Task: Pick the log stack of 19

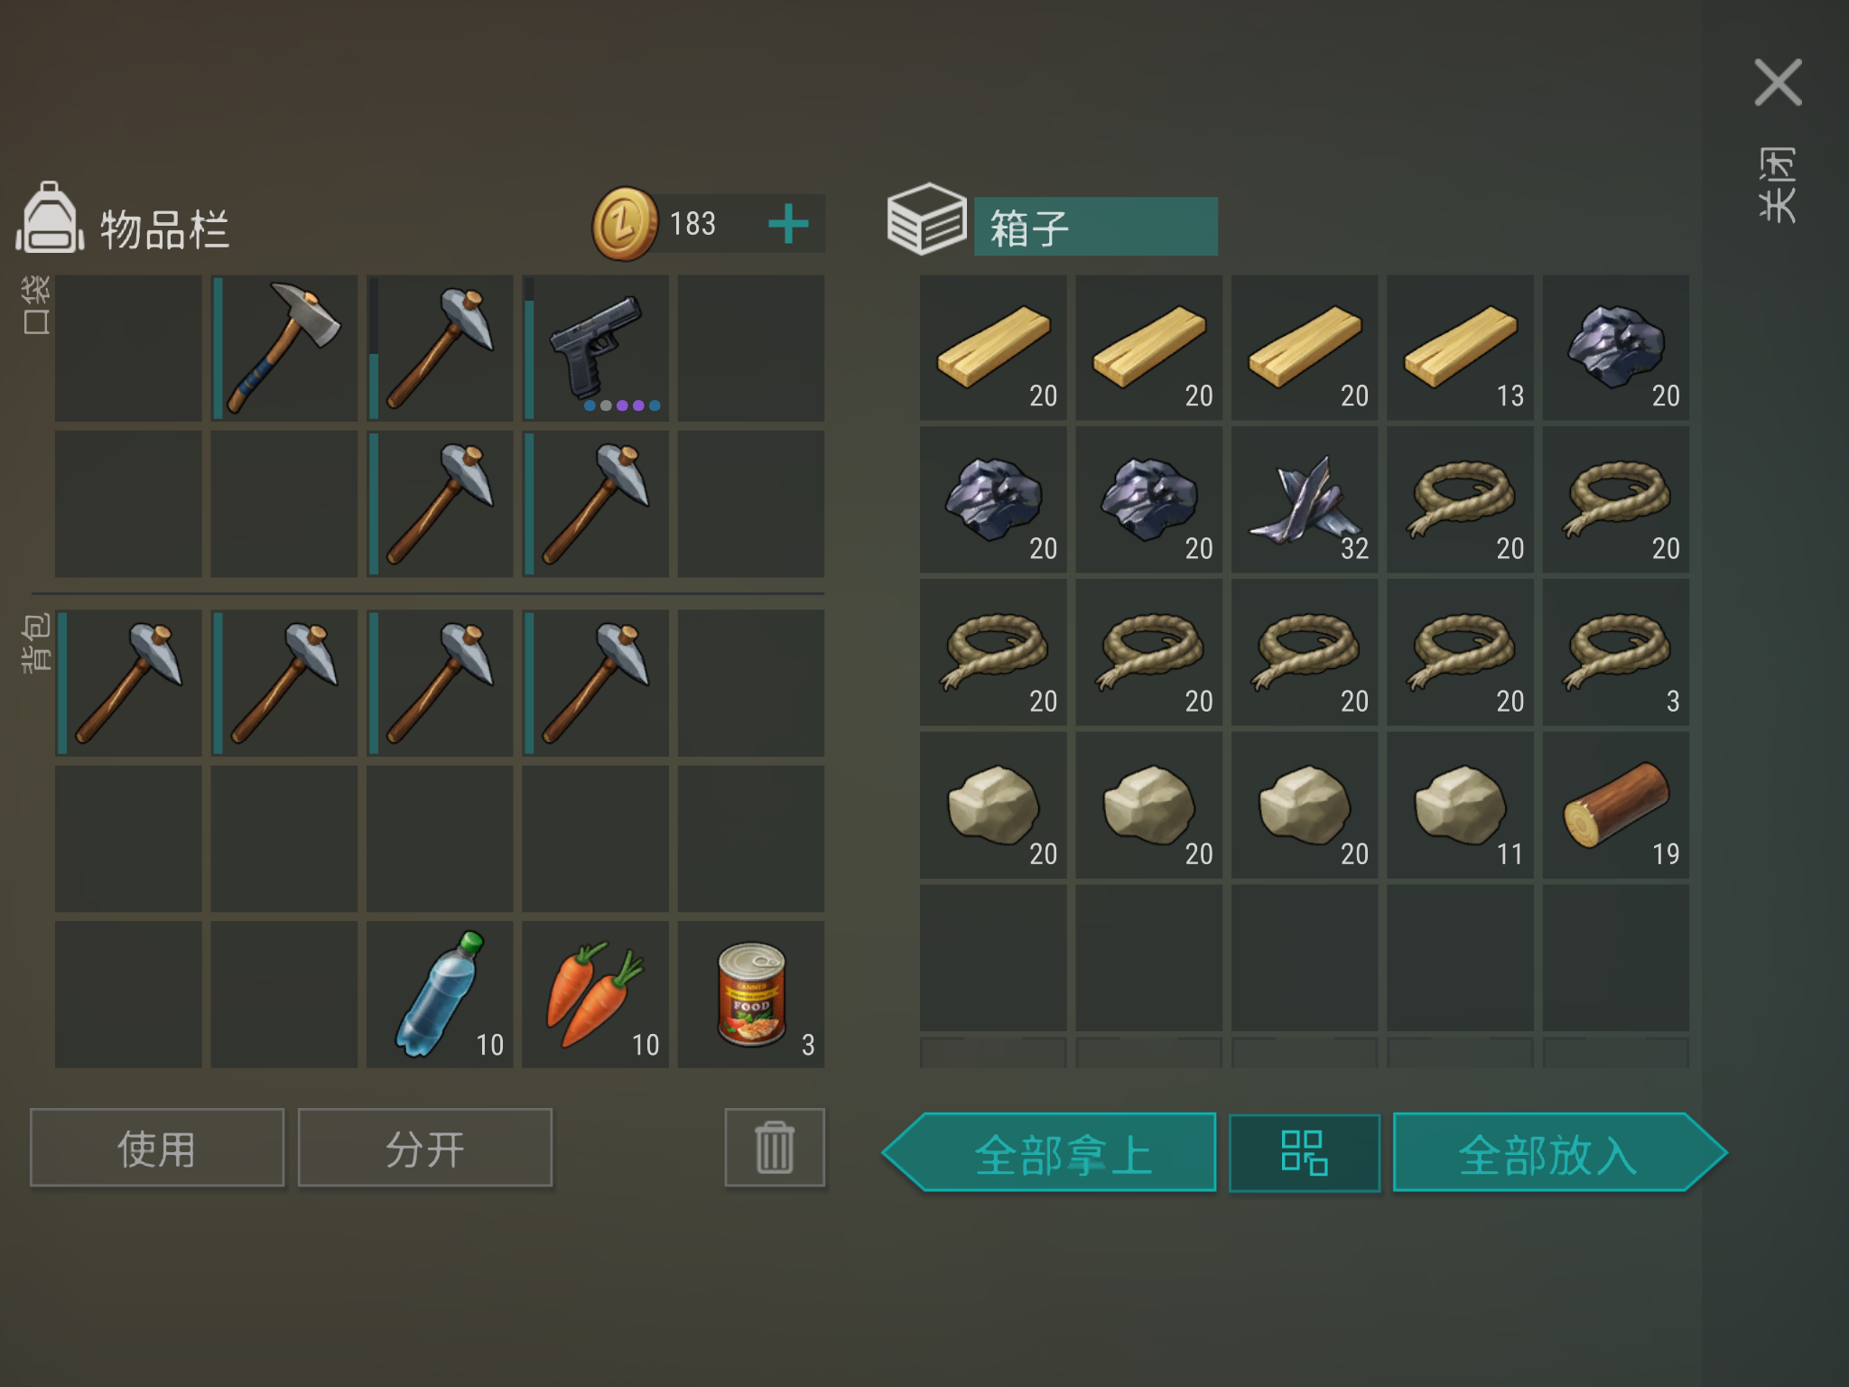Action: coord(1616,805)
